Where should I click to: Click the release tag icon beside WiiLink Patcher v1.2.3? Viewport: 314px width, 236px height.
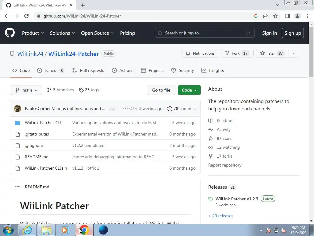[x=211, y=199]
